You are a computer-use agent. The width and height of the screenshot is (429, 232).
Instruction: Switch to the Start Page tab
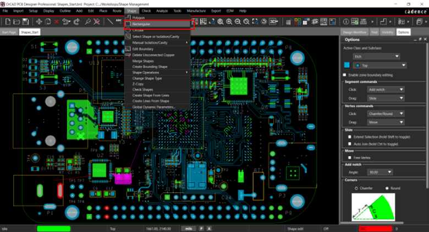click(x=9, y=33)
